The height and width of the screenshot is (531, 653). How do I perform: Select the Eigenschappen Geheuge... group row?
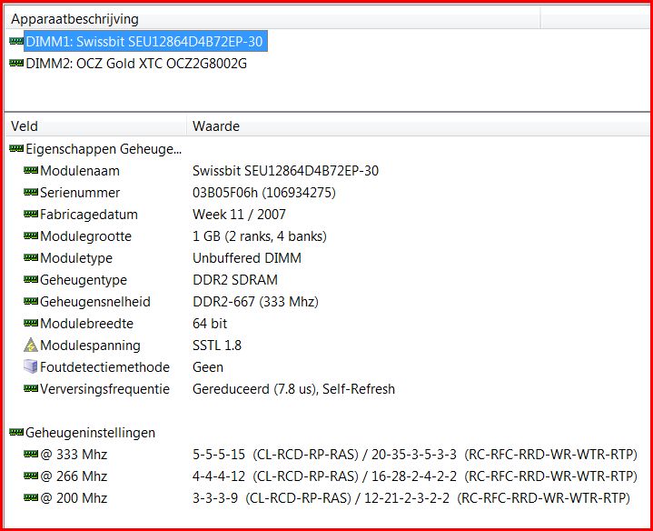(104, 149)
